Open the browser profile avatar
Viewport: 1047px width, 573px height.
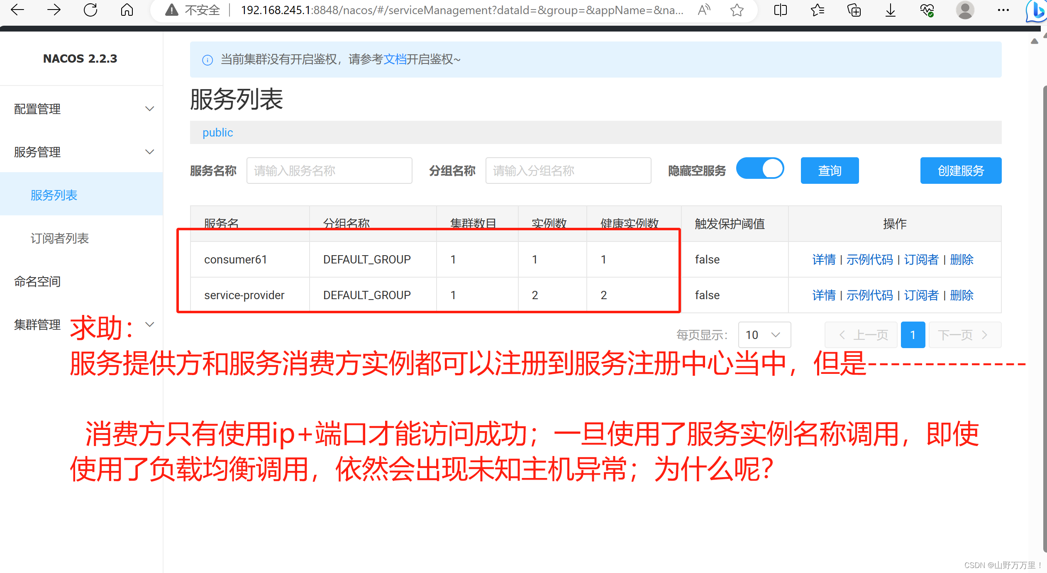pos(965,10)
